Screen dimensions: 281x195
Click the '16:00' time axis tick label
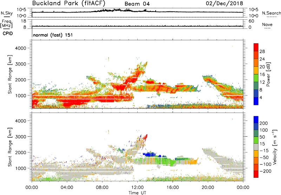(172, 188)
